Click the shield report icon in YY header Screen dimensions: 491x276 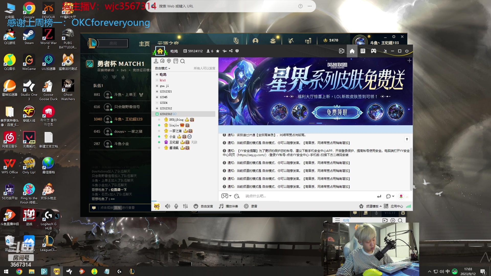tap(237, 51)
